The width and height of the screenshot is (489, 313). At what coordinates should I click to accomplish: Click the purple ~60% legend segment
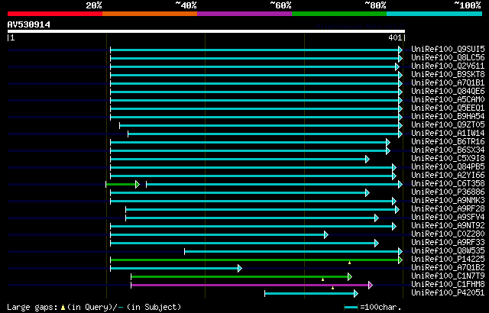point(244,14)
